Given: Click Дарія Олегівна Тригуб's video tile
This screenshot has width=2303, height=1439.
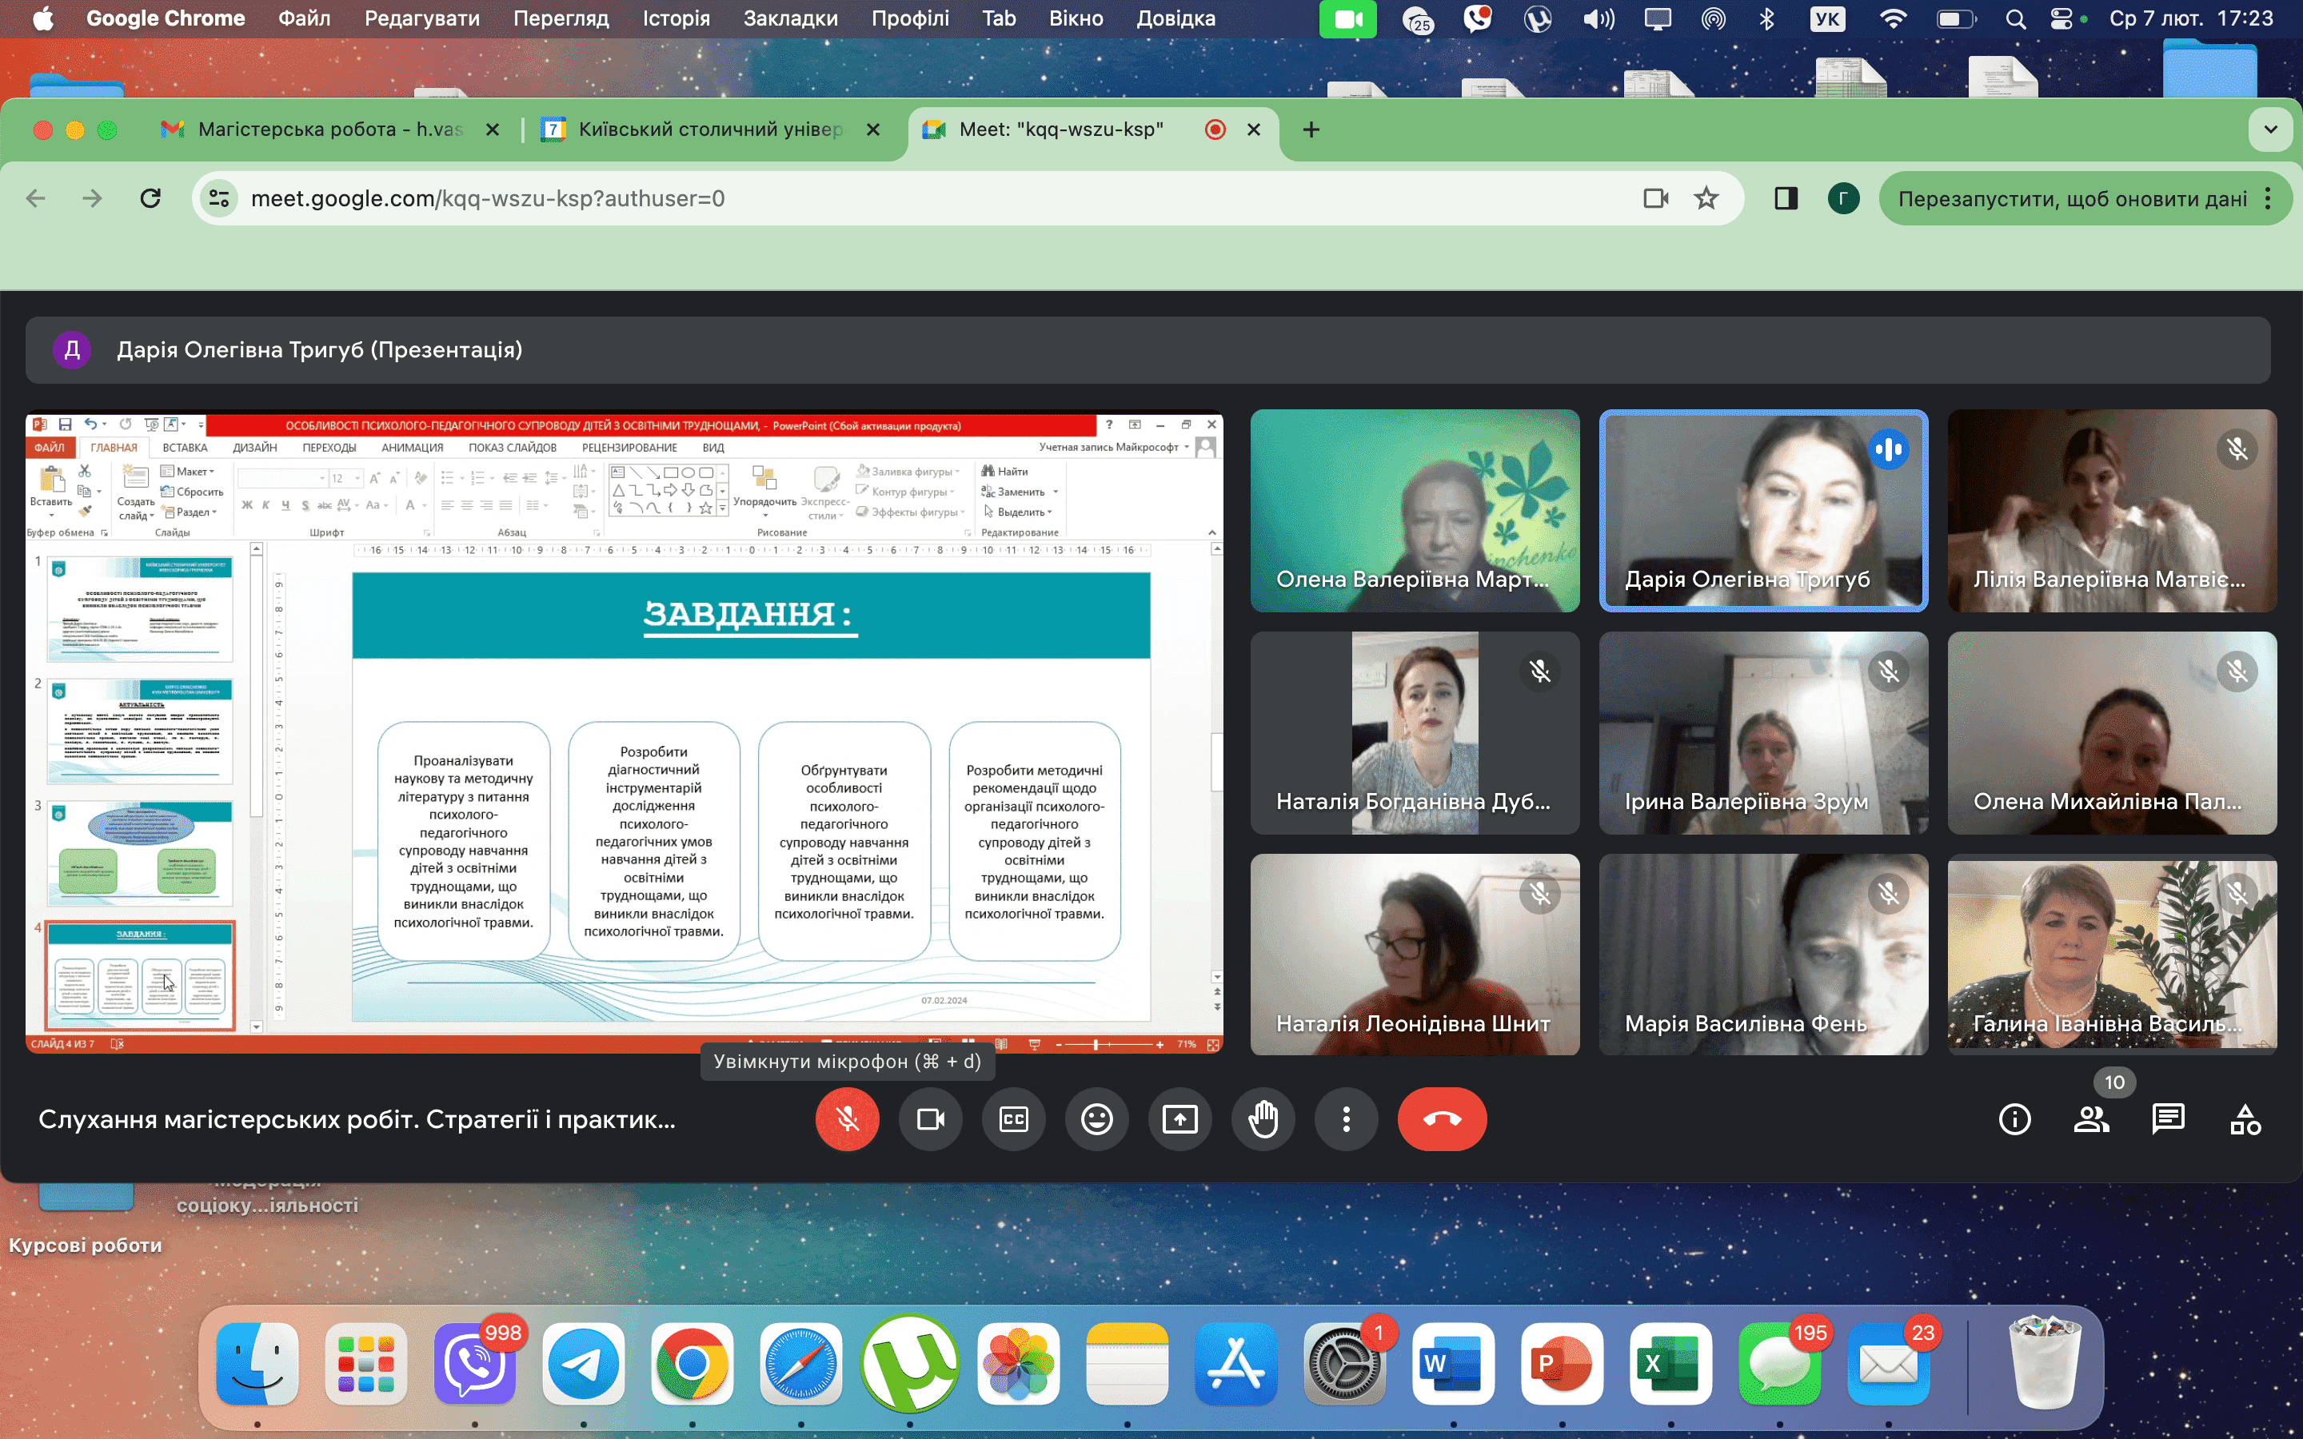Looking at the screenshot, I should point(1762,510).
